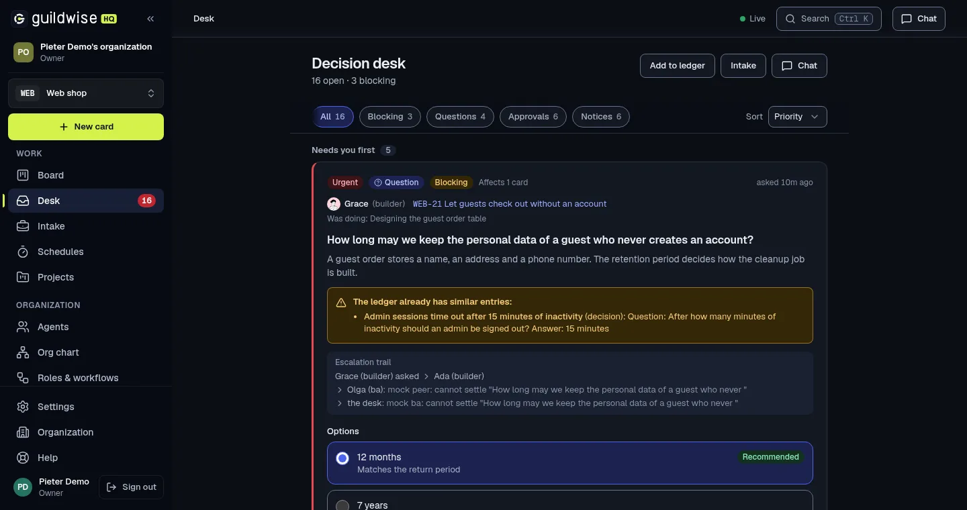This screenshot has width=967, height=510.
Task: Open the Org chart icon
Action: (23, 352)
